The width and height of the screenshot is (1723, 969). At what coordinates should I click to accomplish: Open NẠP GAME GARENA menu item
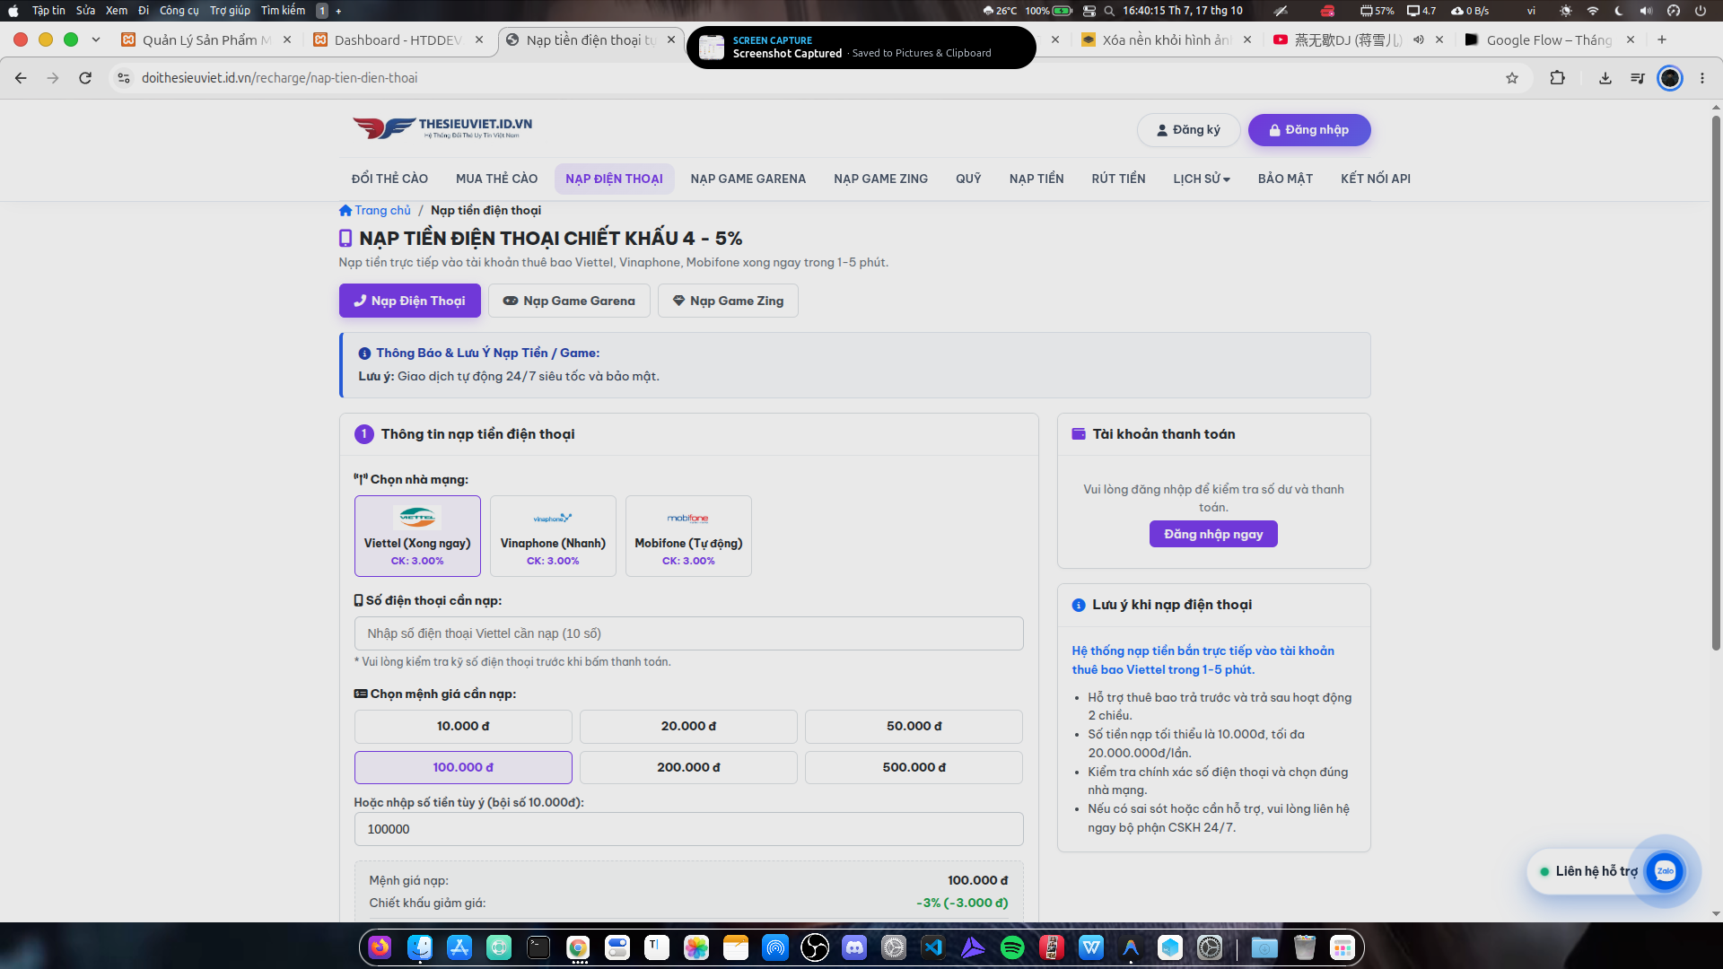(748, 179)
